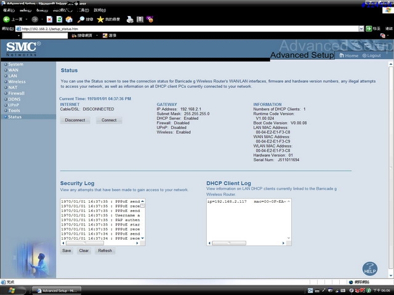Image resolution: width=394 pixels, height=295 pixels.
Task: Open the first menu in the menu bar
Action: (x=9, y=10)
